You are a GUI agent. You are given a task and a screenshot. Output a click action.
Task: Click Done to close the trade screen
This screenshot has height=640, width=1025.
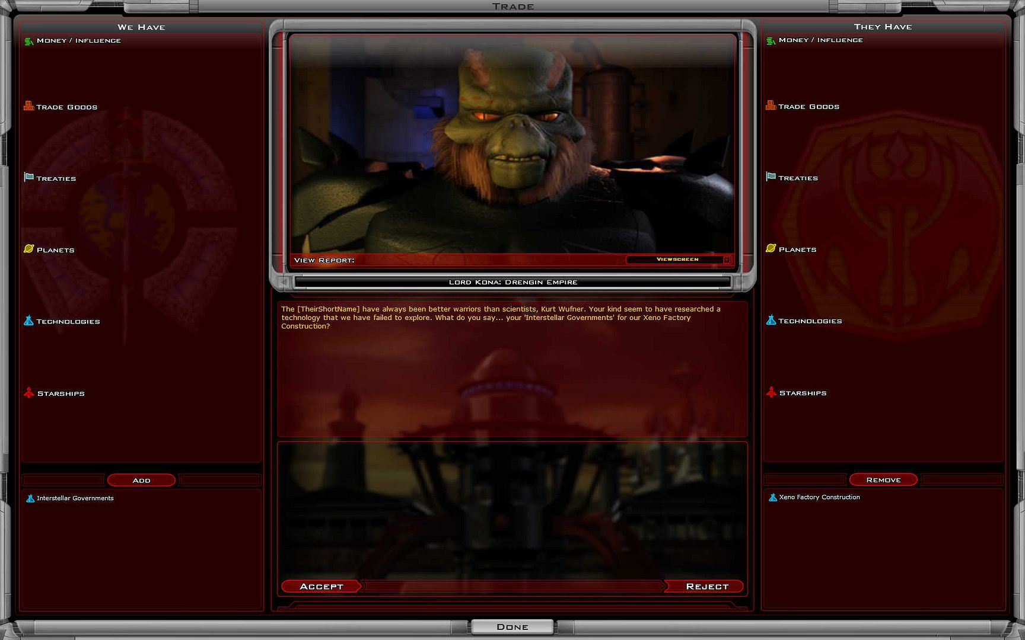512,626
